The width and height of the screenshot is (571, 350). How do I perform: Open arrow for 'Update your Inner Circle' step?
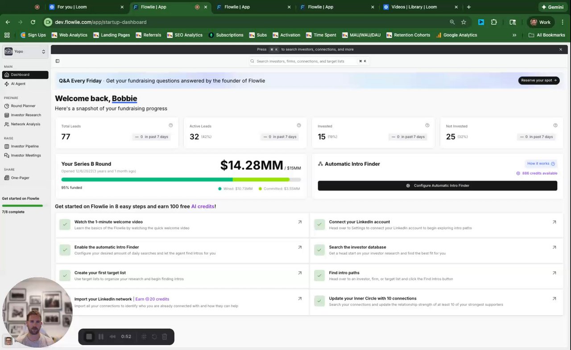554,299
